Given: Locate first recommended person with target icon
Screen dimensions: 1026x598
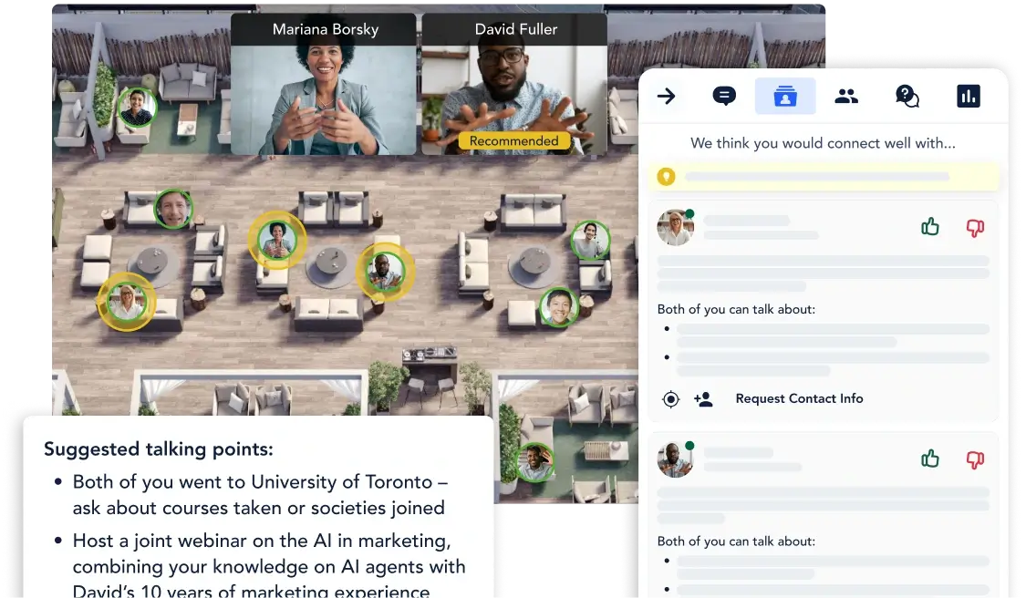Looking at the screenshot, I should [670, 399].
